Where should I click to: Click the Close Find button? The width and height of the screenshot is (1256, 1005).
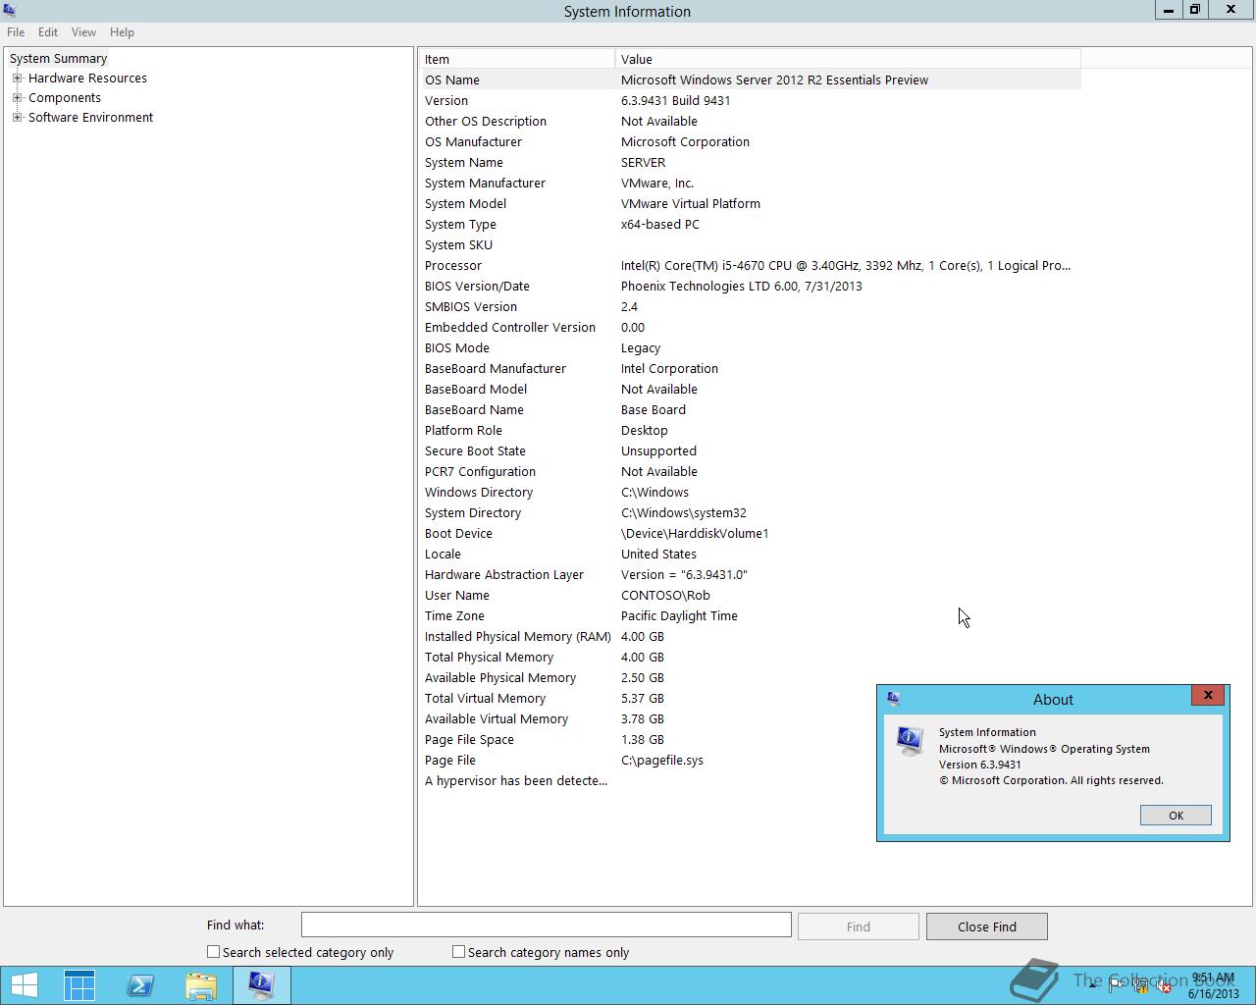(986, 926)
